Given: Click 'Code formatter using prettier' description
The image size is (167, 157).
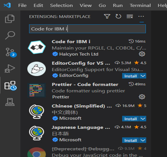Looking at the screenshot, I should tap(88, 91).
